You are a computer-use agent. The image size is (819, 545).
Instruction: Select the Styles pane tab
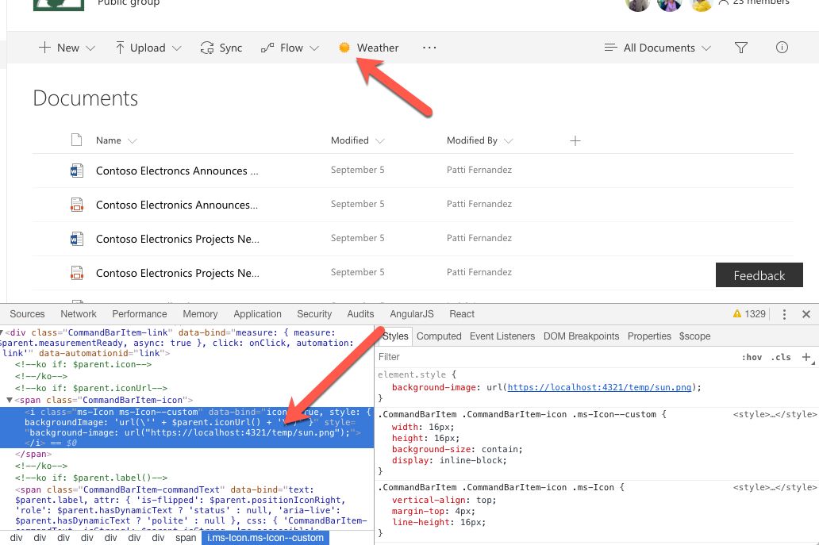coord(395,336)
